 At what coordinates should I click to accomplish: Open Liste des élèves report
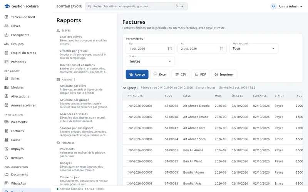[x=84, y=40]
